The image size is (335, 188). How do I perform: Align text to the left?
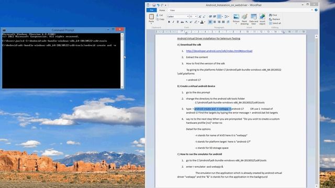click(x=210, y=22)
